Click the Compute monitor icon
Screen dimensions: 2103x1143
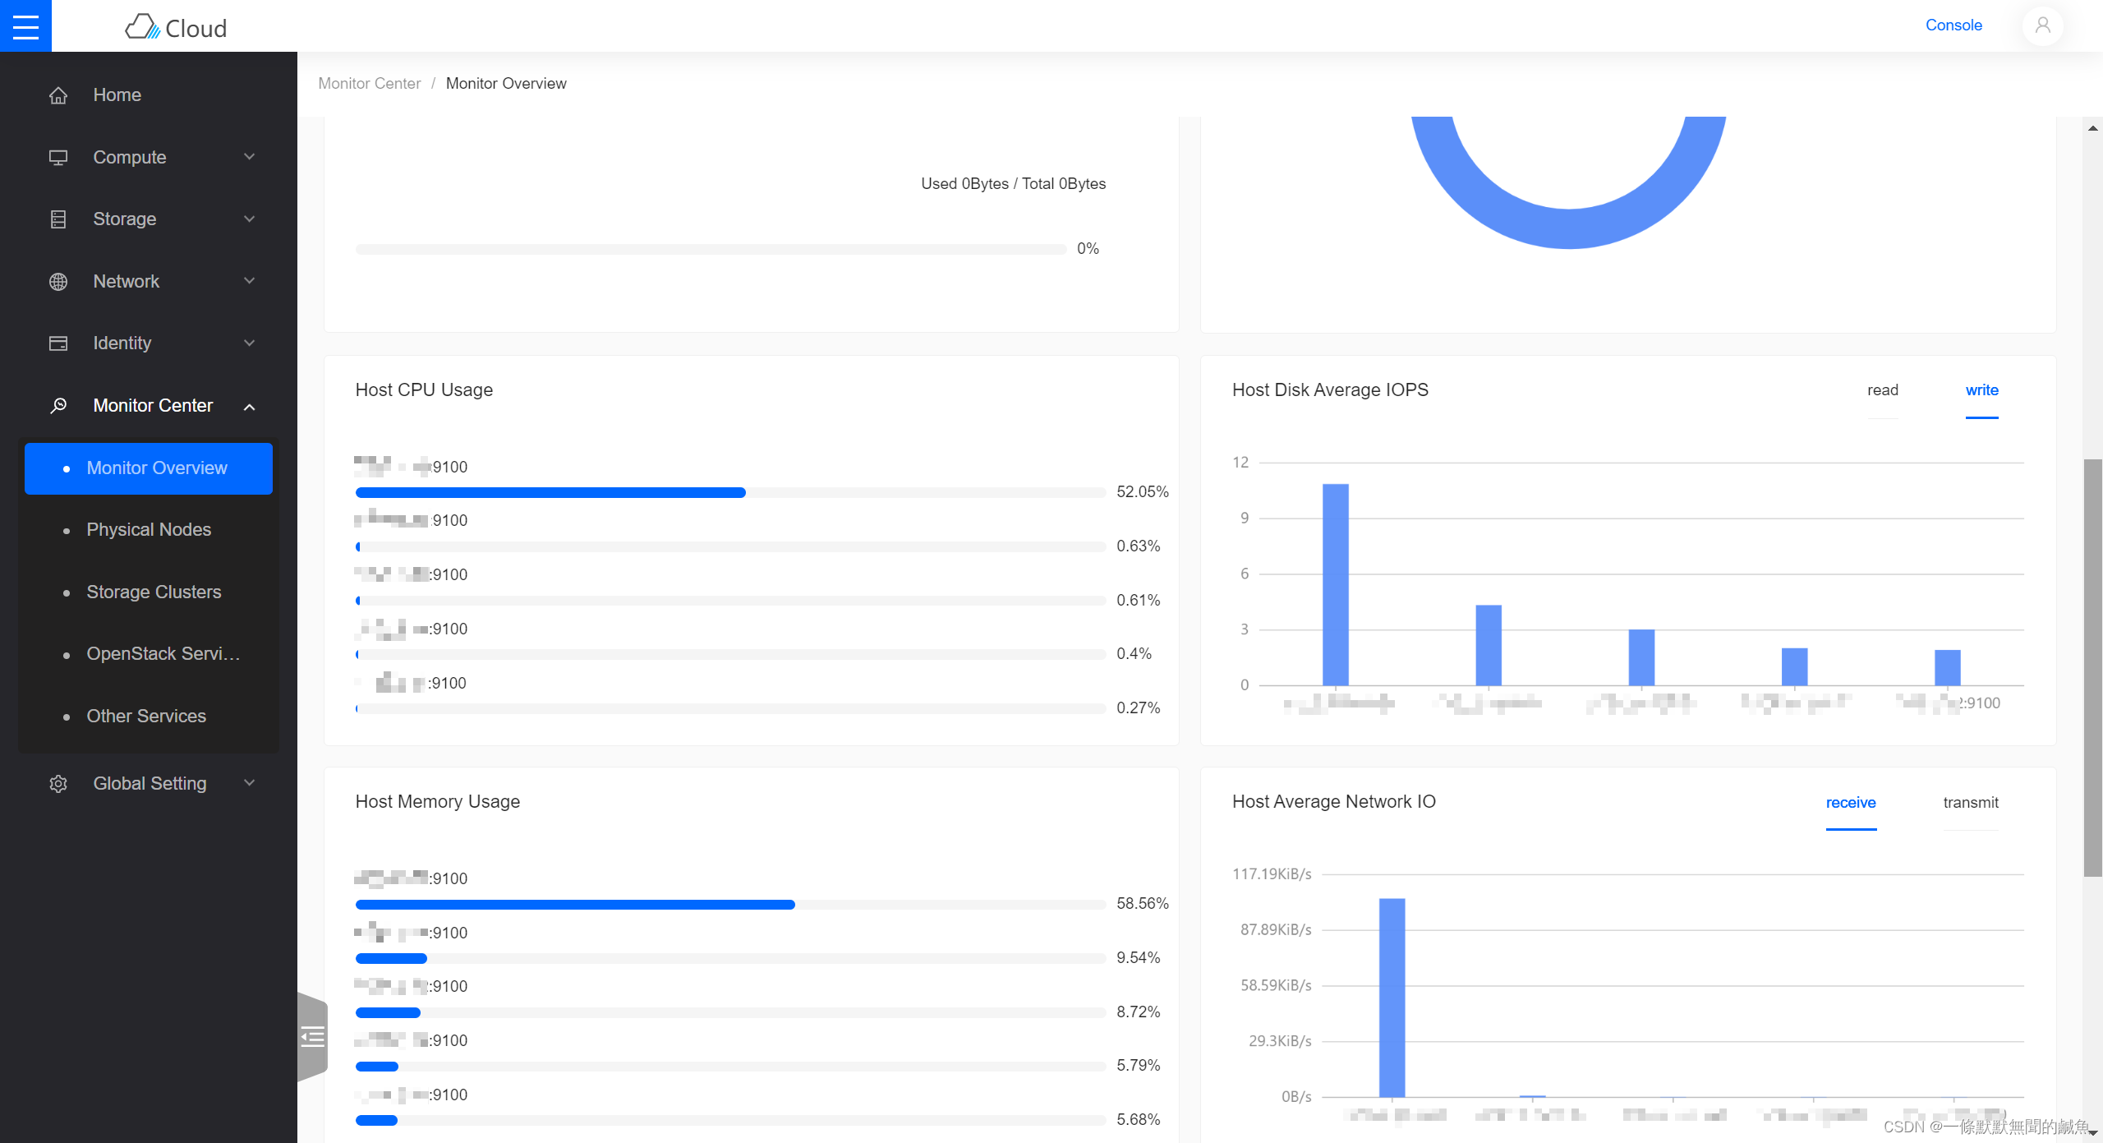[x=58, y=157]
